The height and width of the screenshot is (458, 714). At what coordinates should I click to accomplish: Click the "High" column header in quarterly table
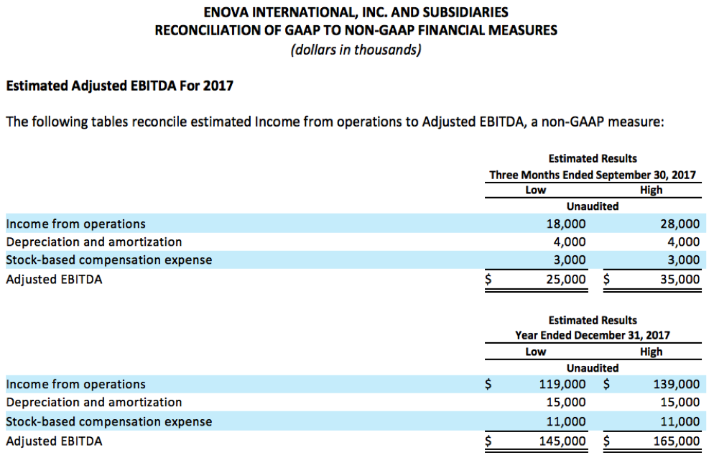click(x=652, y=190)
